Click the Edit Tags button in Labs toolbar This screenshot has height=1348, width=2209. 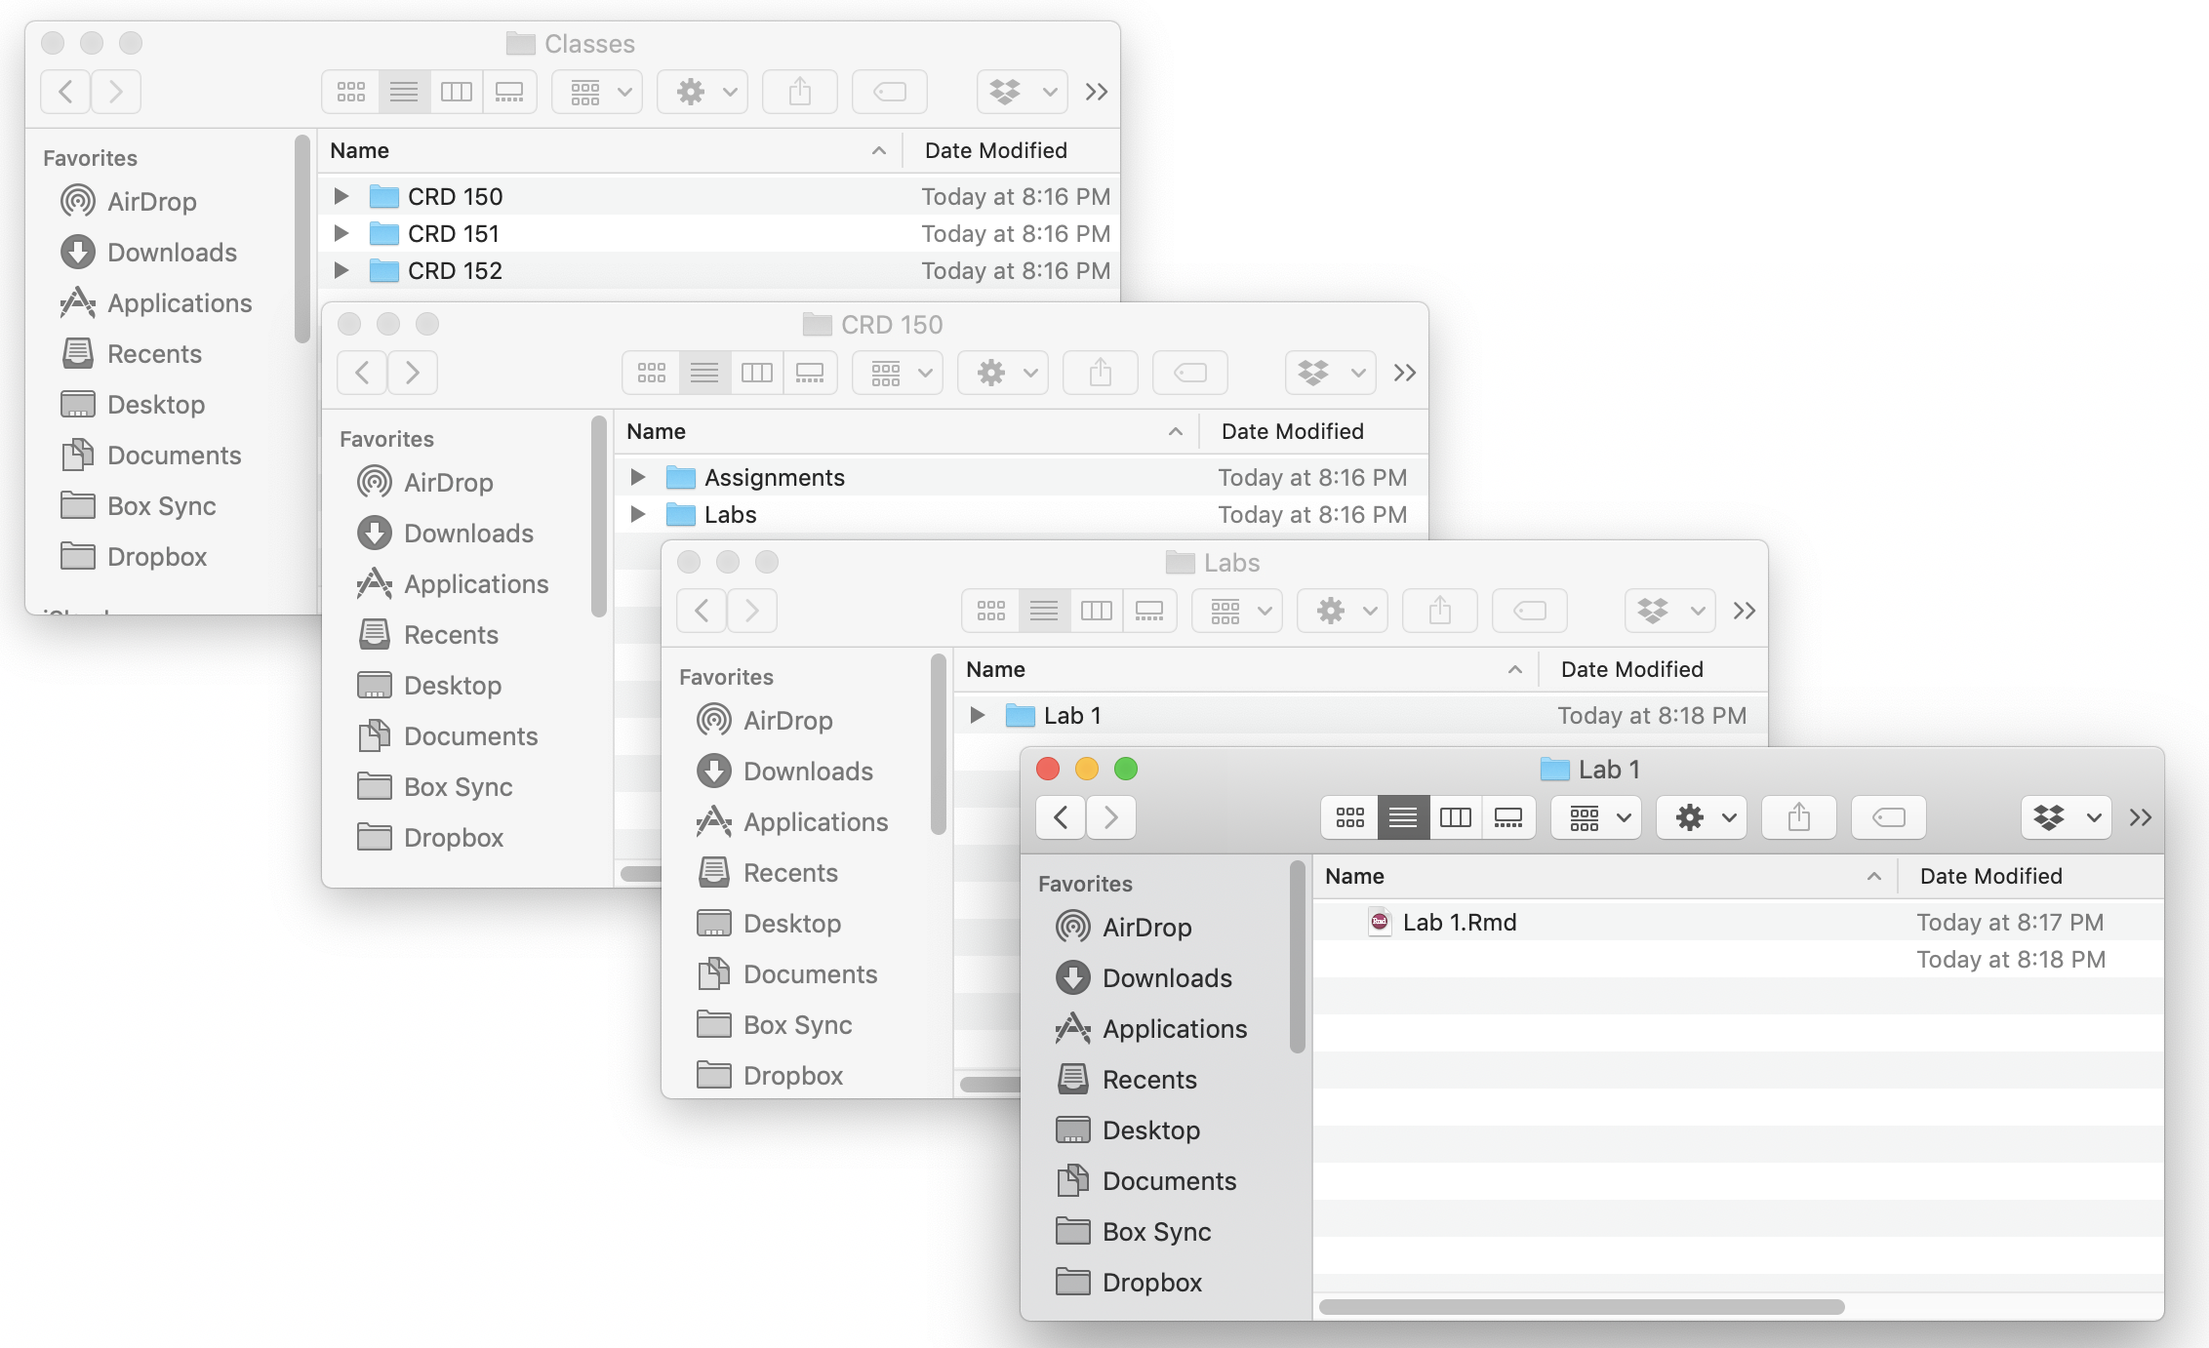pyautogui.click(x=1528, y=610)
